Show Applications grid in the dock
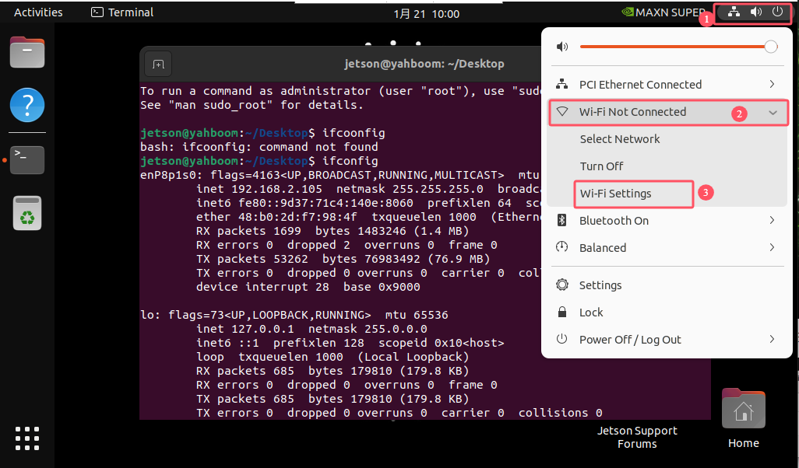 [27, 438]
